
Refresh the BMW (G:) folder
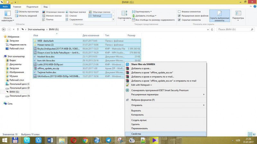(x=212, y=29)
